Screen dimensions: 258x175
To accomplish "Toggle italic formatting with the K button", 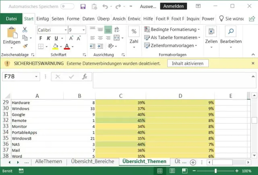I will (48, 38).
